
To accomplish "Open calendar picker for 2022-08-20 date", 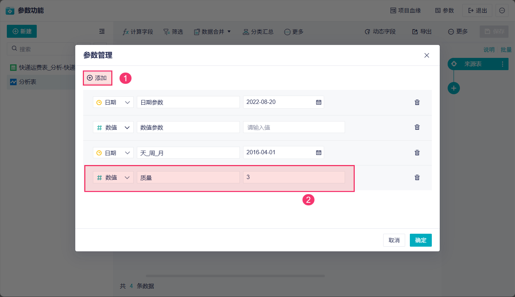I will [x=319, y=102].
